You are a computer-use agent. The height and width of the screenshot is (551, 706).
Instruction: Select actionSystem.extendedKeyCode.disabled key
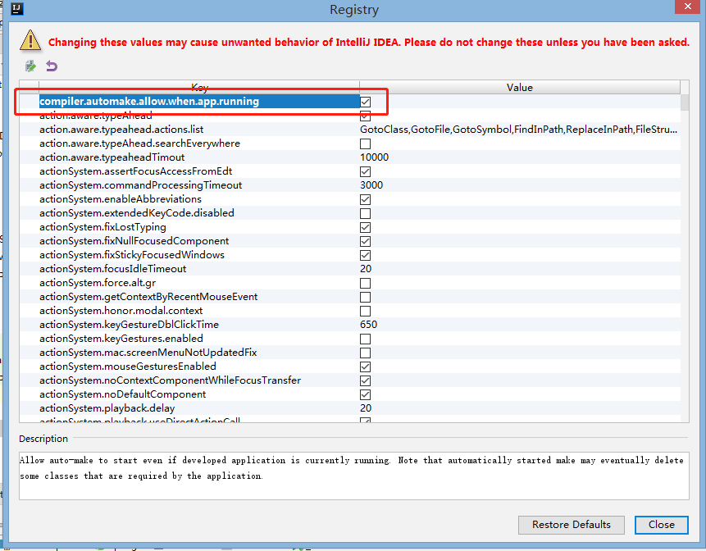click(x=136, y=213)
